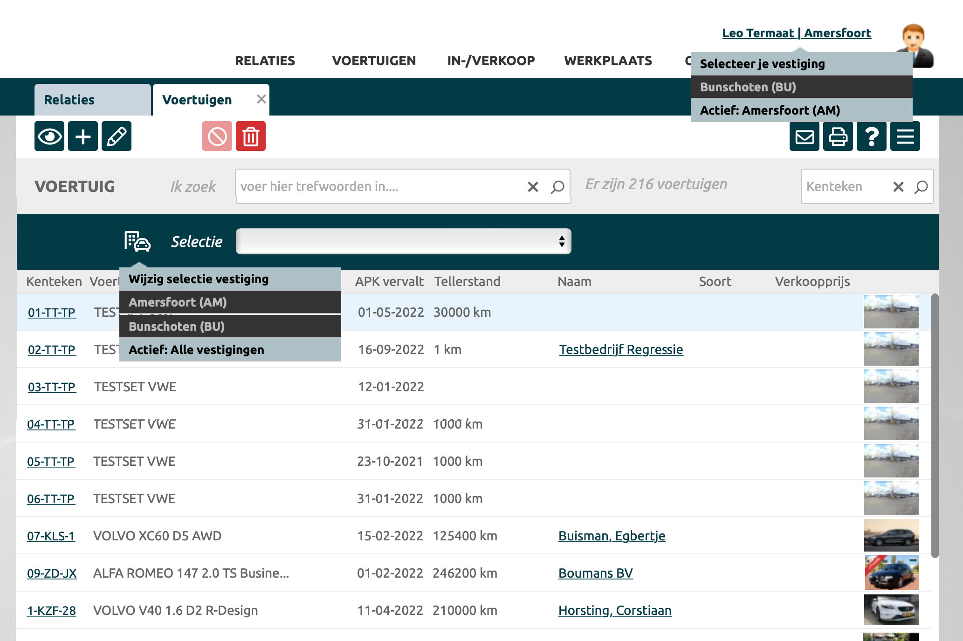The image size is (963, 641).
Task: Open the envelope email icon
Action: (x=805, y=136)
